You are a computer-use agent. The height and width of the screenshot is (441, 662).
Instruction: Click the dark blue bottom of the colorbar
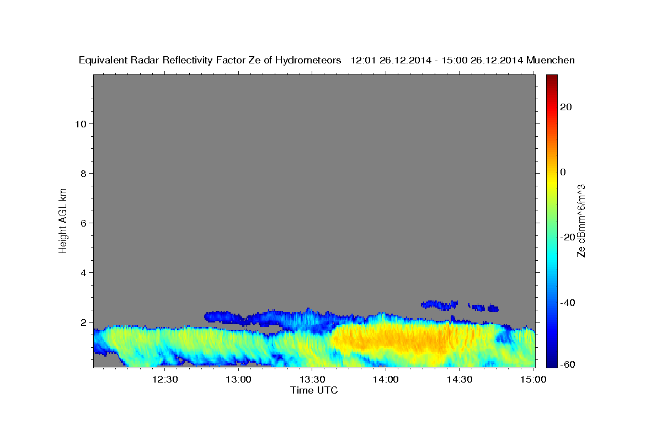(551, 361)
